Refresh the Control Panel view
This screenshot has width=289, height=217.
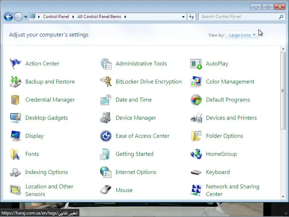(191, 17)
